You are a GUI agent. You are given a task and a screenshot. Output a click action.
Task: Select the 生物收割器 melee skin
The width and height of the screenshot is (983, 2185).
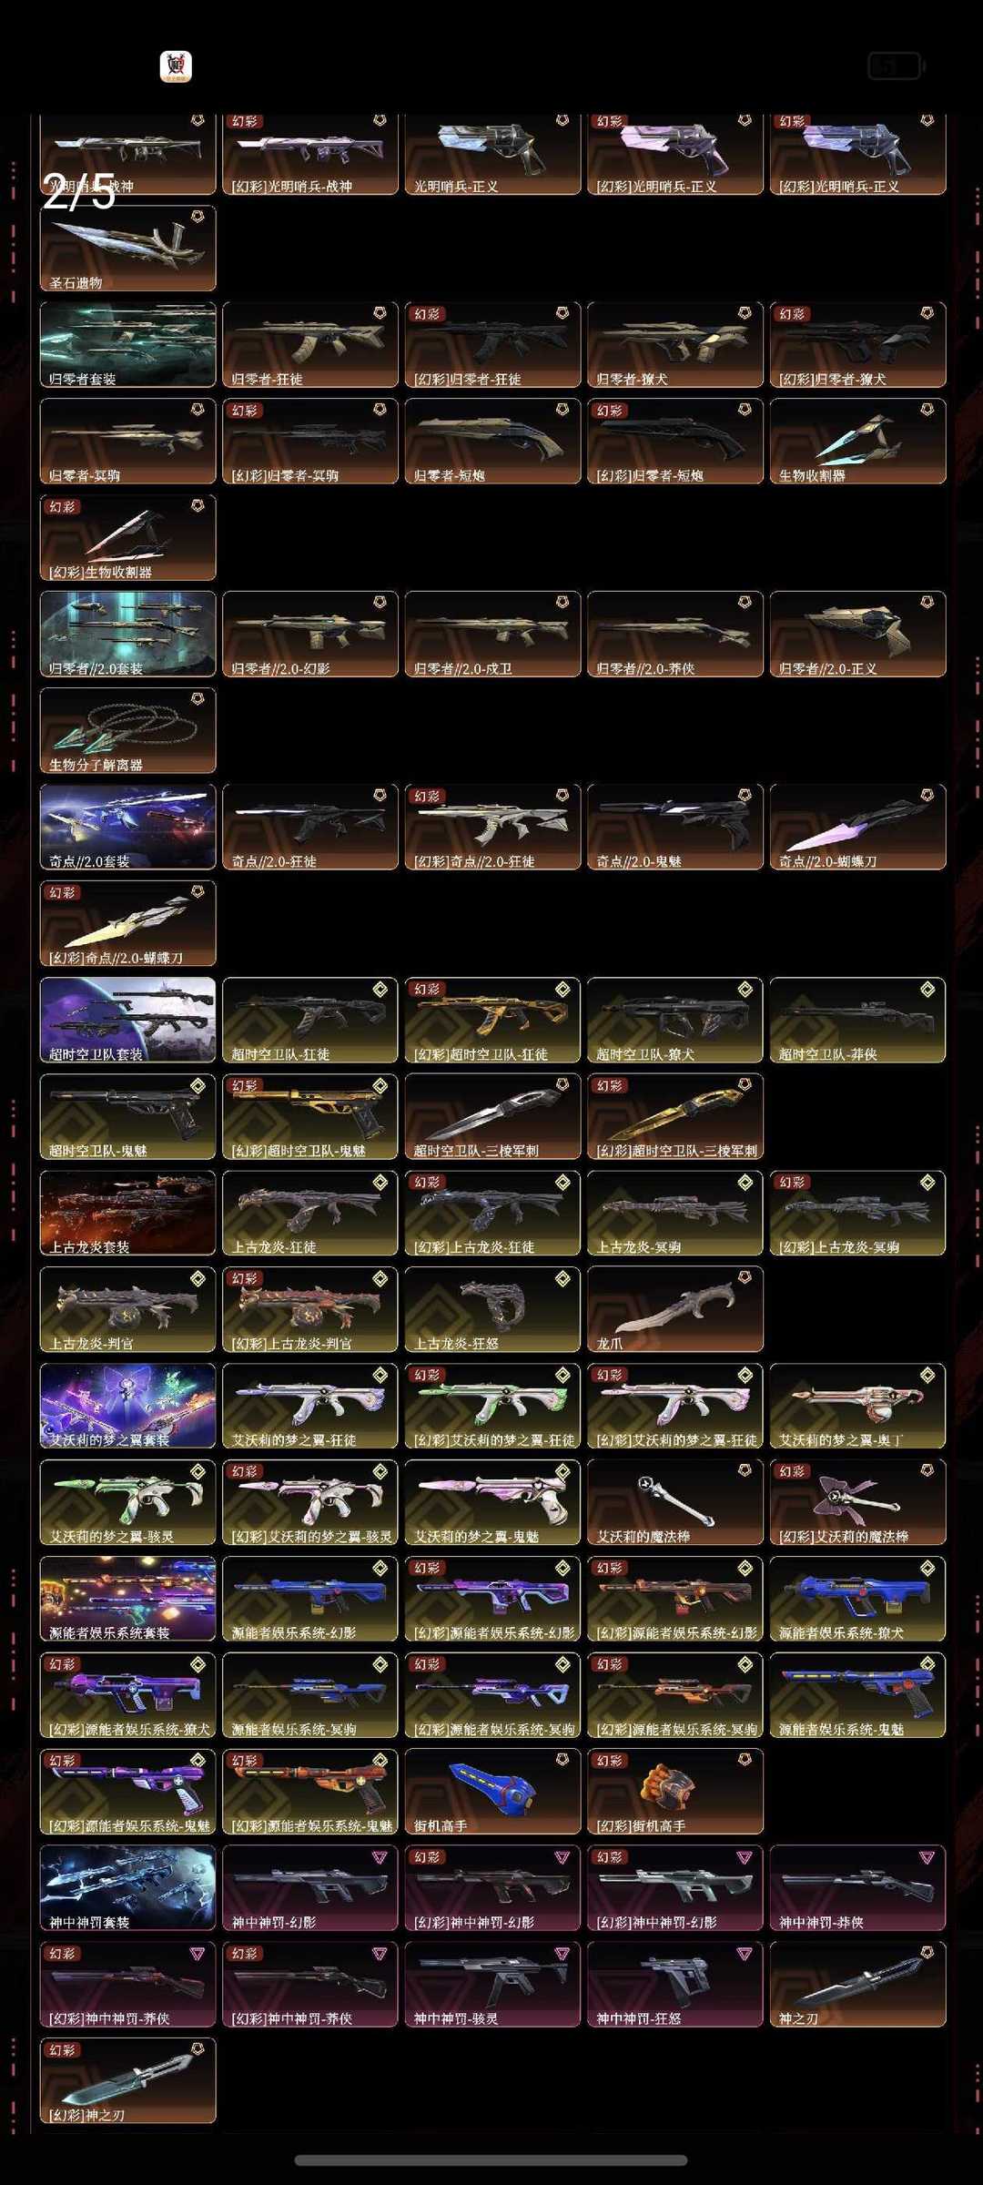click(x=857, y=442)
